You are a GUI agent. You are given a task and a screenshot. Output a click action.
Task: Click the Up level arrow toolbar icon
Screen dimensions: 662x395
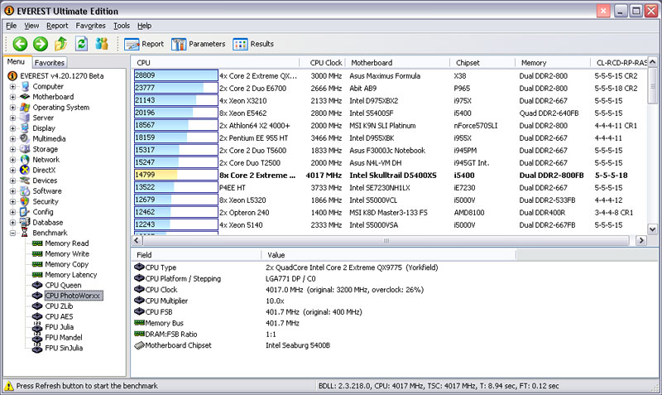pos(60,44)
